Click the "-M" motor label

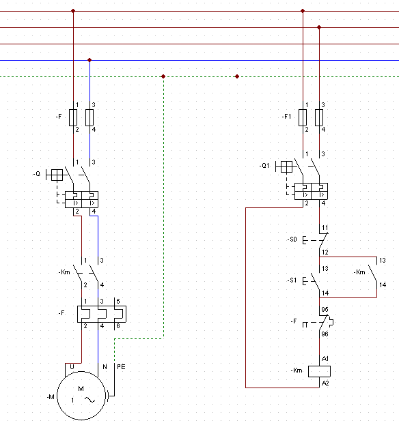coord(51,397)
